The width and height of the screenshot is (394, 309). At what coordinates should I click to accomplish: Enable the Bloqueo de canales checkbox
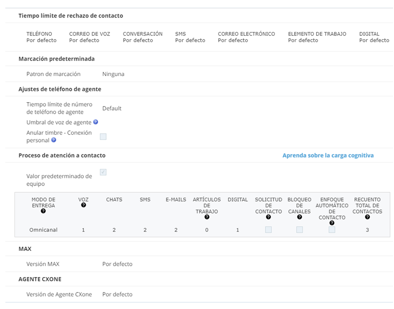[299, 230]
